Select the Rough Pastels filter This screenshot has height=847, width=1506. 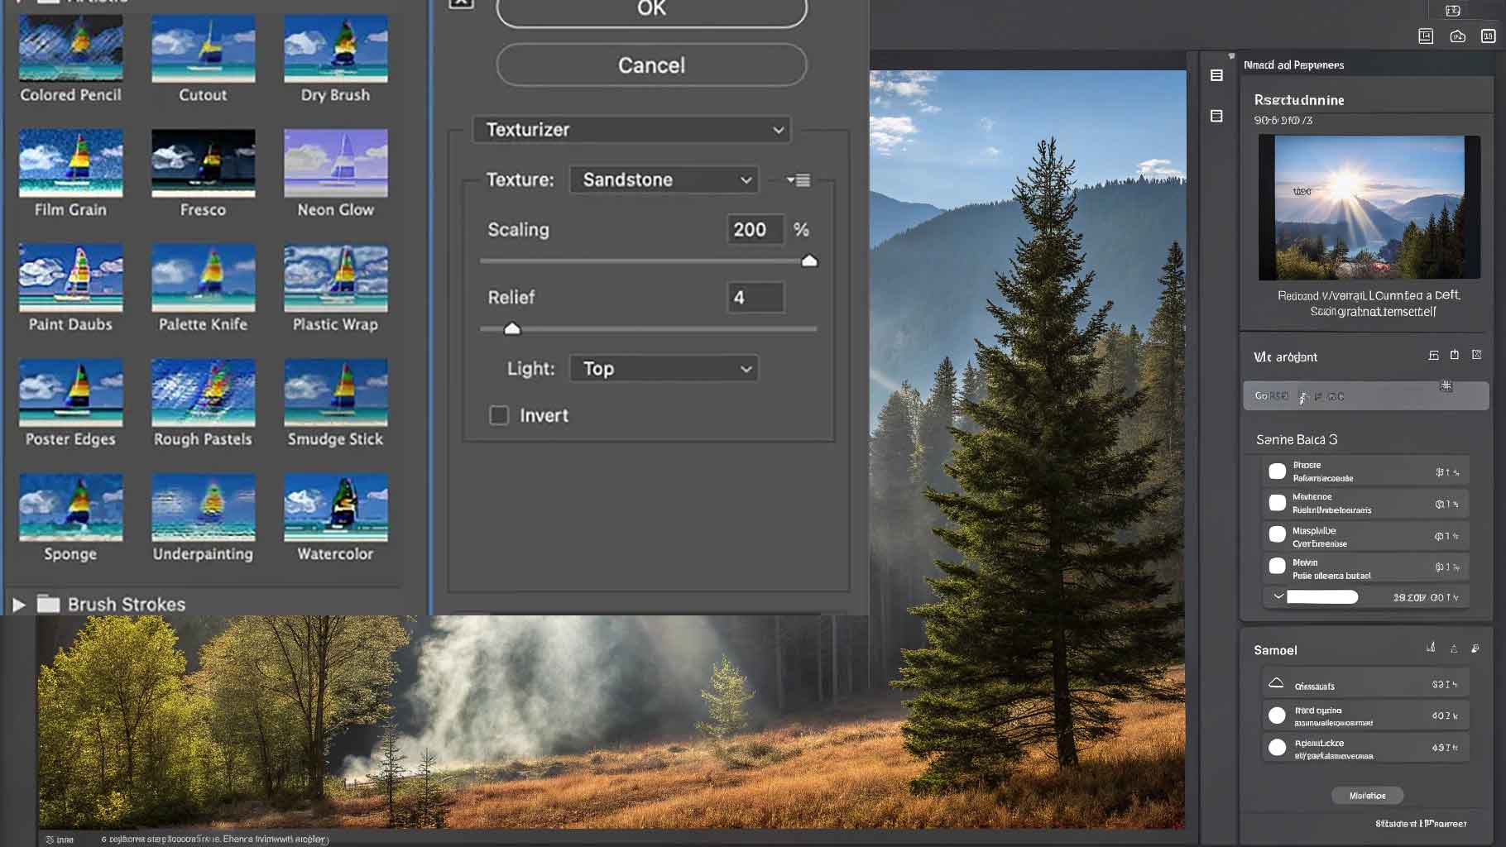point(203,393)
